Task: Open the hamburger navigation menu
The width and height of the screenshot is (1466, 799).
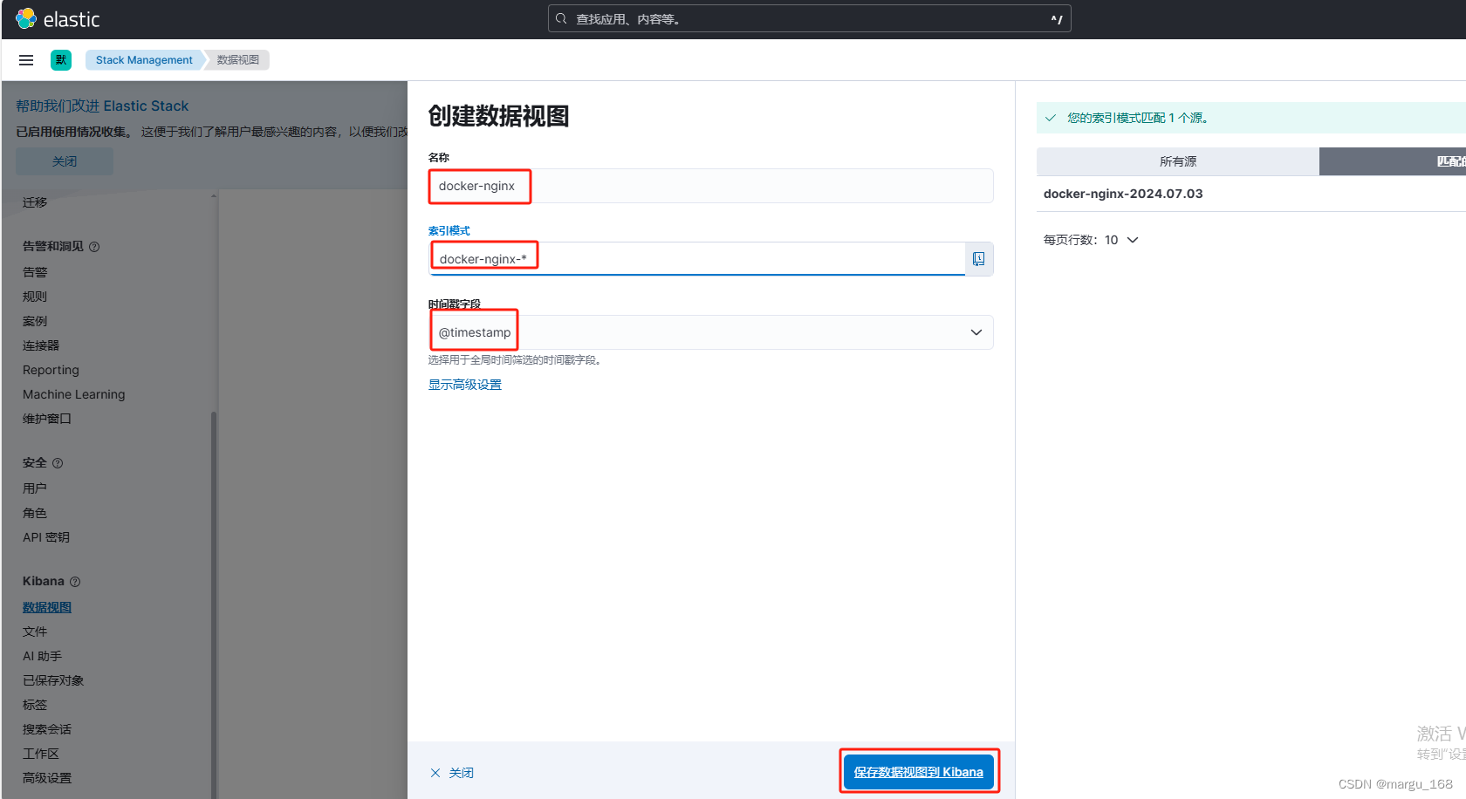Action: click(26, 60)
